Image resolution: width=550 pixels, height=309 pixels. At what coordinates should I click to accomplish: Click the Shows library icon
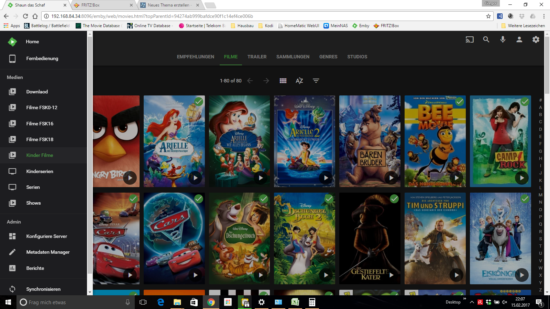tap(12, 203)
